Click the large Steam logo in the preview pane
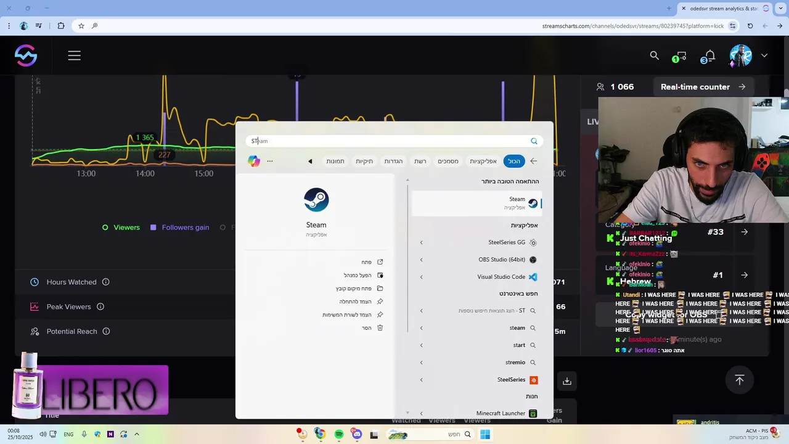 point(316,200)
